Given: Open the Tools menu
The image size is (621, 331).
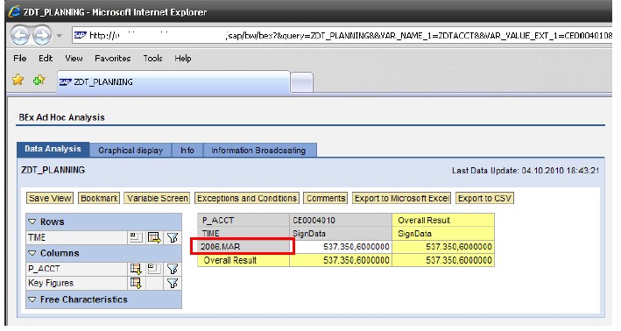Looking at the screenshot, I should 152,58.
